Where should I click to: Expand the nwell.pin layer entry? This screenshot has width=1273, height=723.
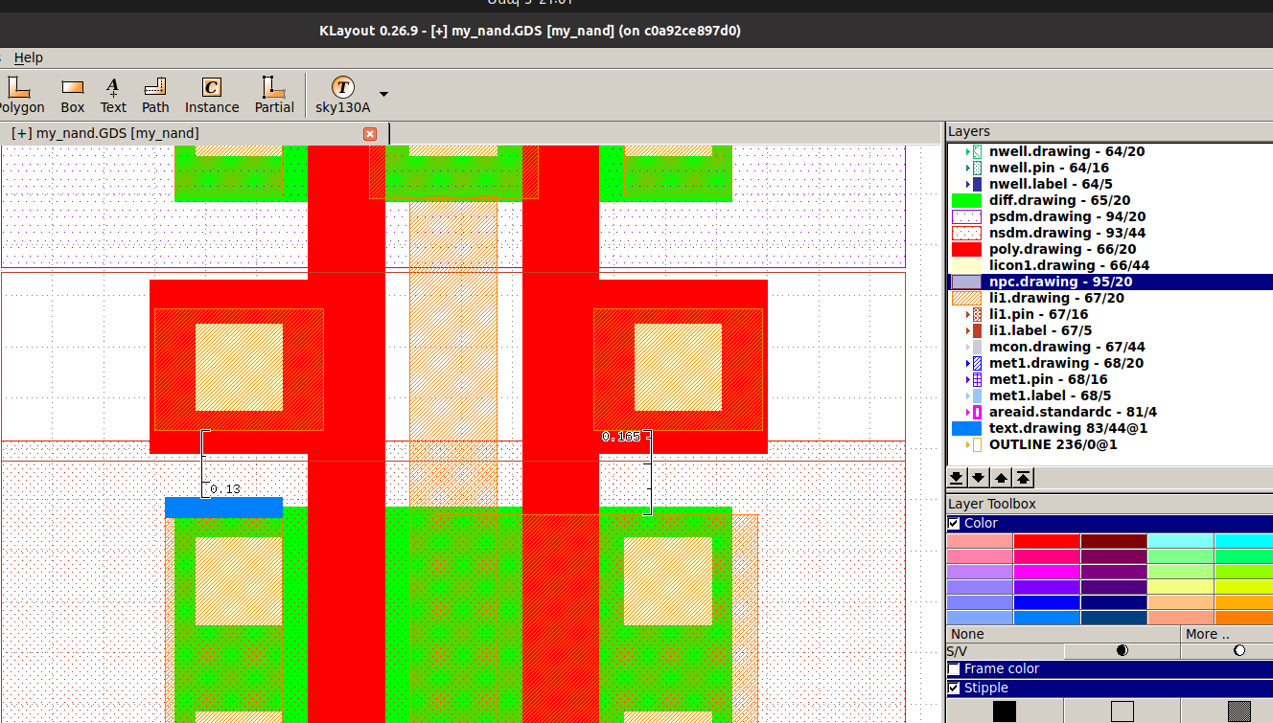tap(968, 168)
